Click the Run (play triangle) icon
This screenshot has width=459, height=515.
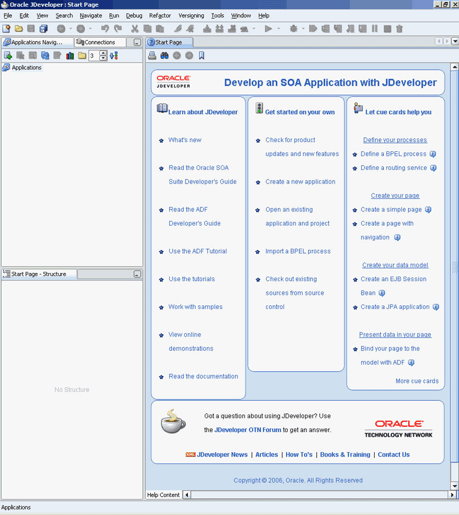point(268,29)
